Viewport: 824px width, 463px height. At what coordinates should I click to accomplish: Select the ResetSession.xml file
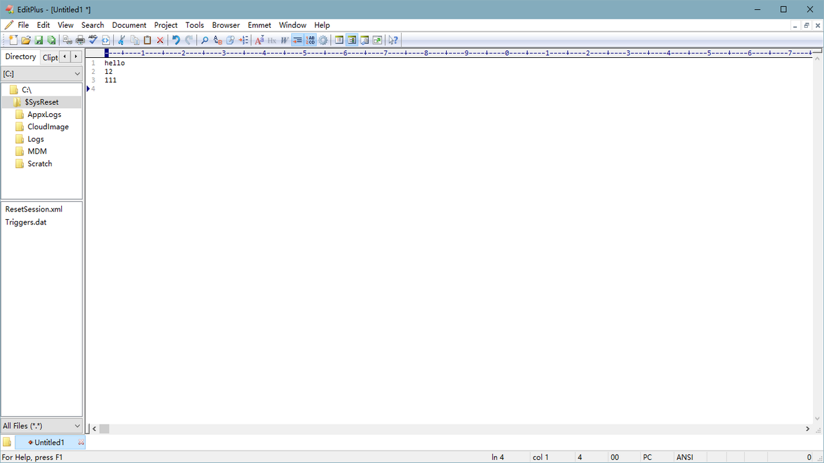(33, 209)
